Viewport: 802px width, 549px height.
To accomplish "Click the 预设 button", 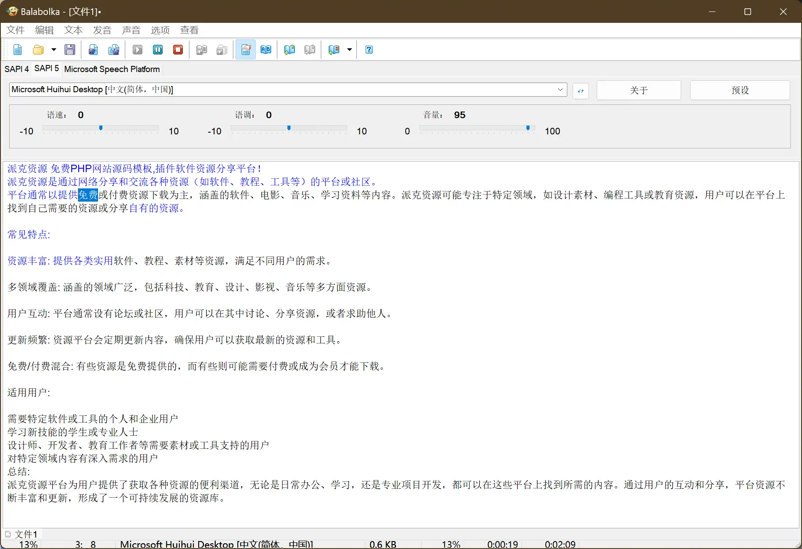I will point(740,90).
